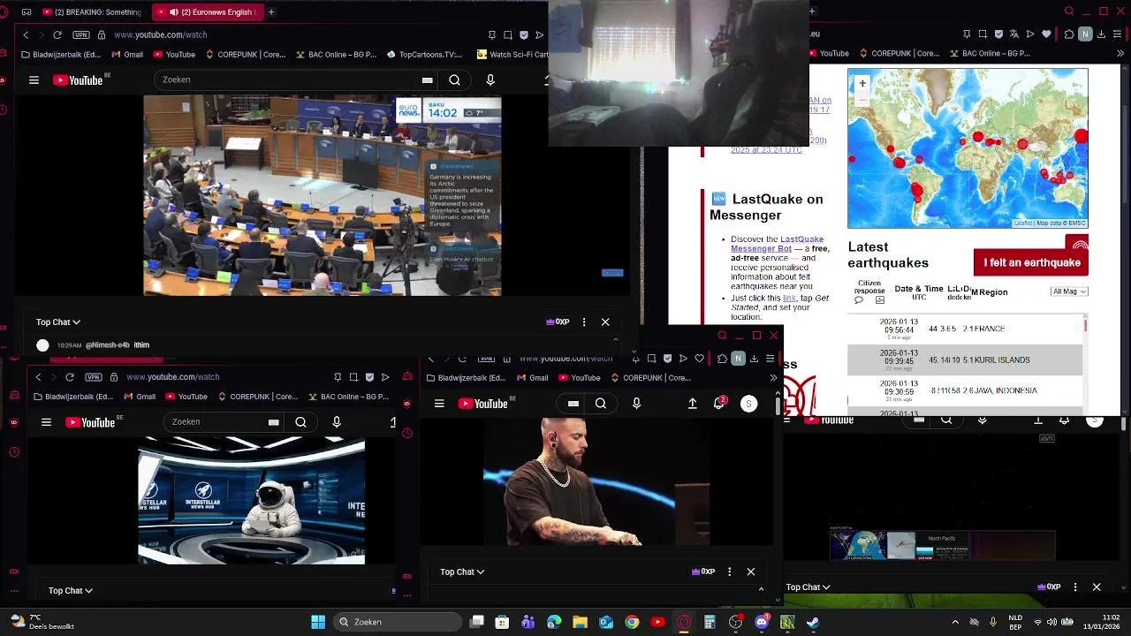Go back in the Euronews browser window
Viewport: 1131px width, 636px height.
[26, 34]
